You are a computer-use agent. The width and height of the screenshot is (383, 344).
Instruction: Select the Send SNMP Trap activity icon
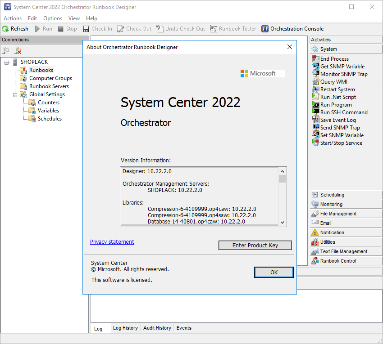pos(315,127)
